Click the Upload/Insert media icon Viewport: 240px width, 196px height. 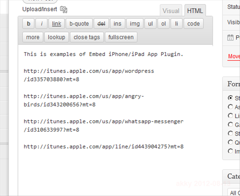(64, 10)
